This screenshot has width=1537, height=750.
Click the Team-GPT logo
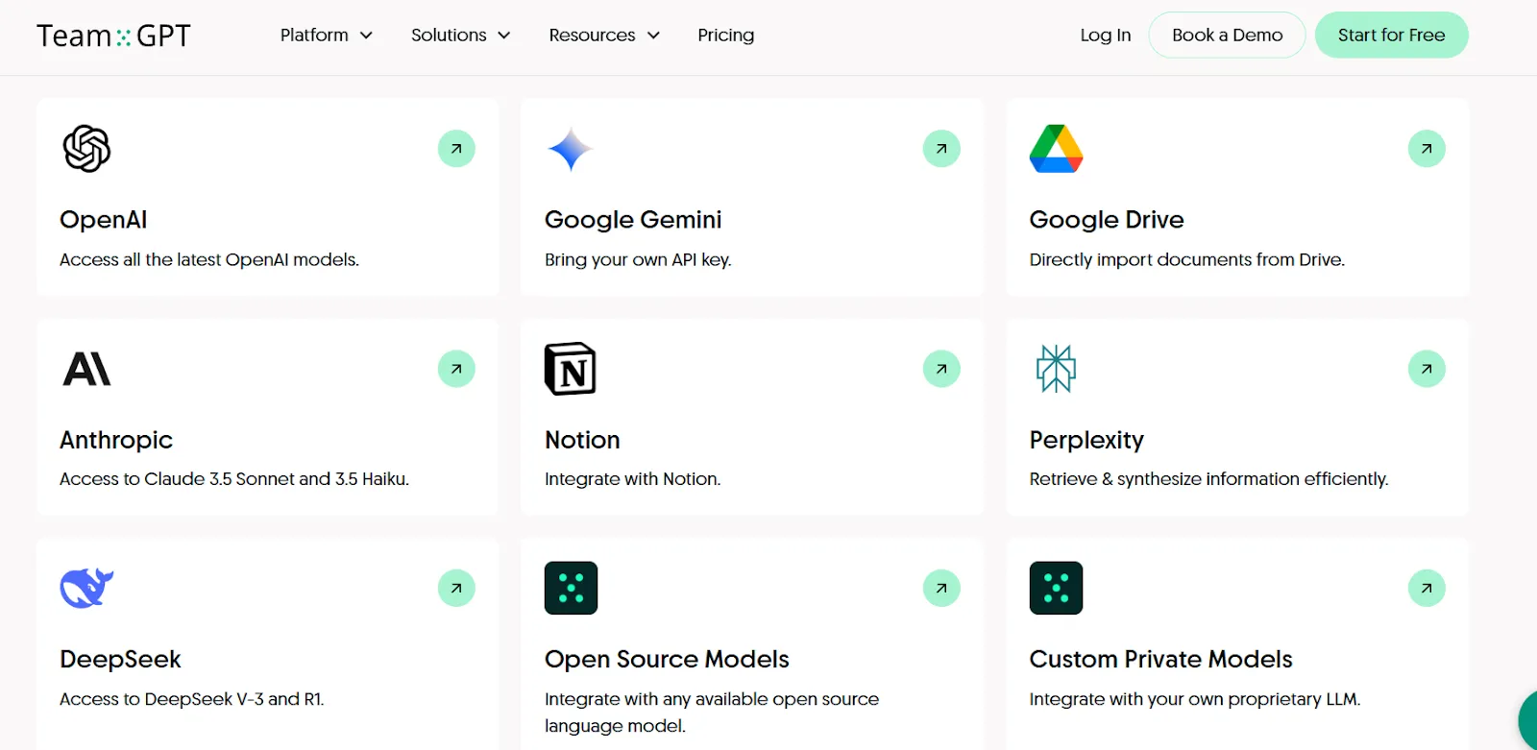(113, 36)
